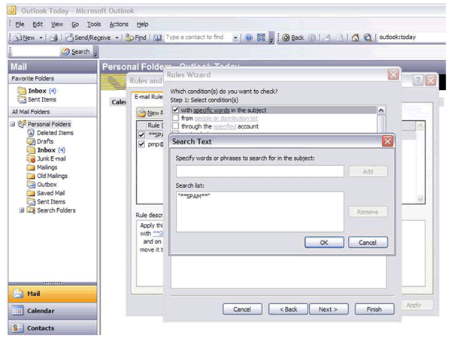Viewport: 451px width, 347px height.
Task: Click the Send/Receive toolbar button
Action: [x=88, y=38]
